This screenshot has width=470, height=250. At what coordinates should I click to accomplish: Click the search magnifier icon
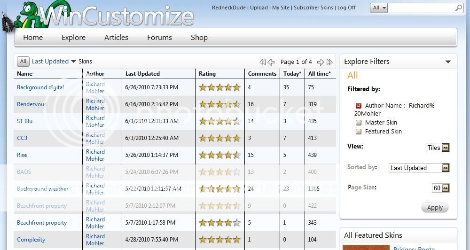(x=459, y=8)
